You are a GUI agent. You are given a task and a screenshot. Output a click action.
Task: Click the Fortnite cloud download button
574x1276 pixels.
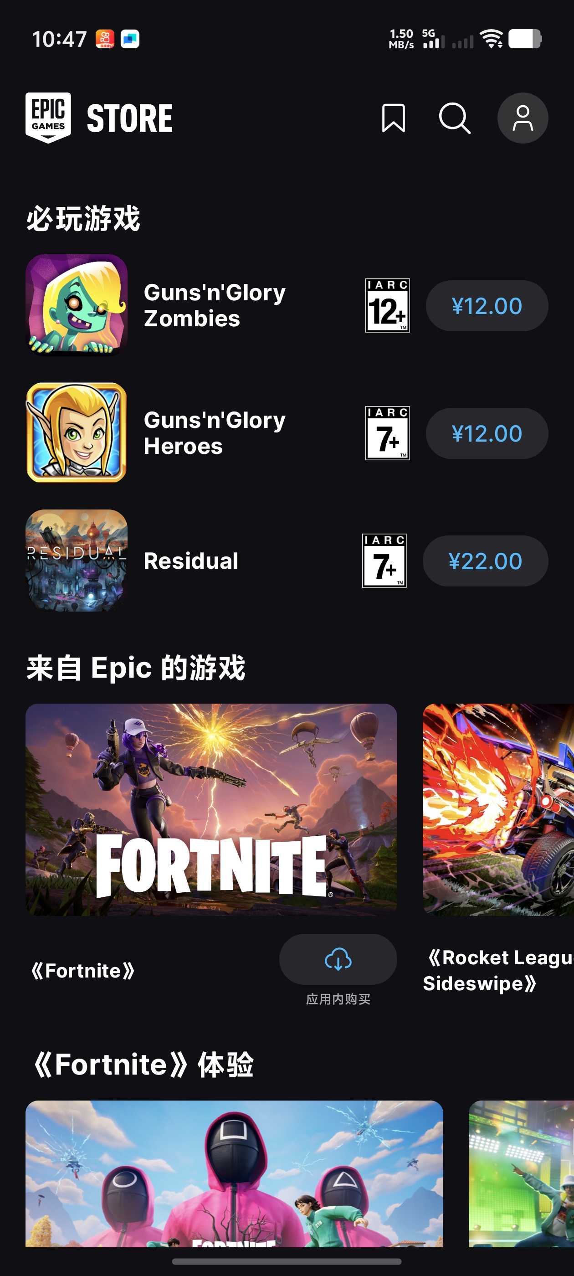coord(338,959)
